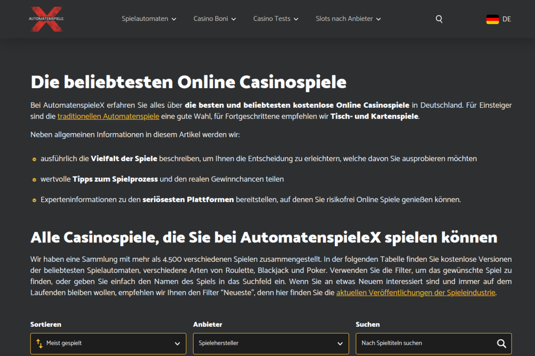Open the Slots nach Anbieter menu
535x356 pixels.
coord(344,19)
